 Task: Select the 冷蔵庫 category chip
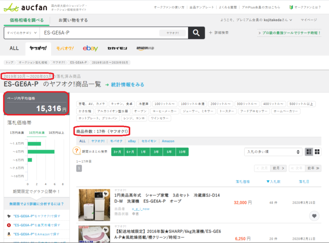pos(143,104)
